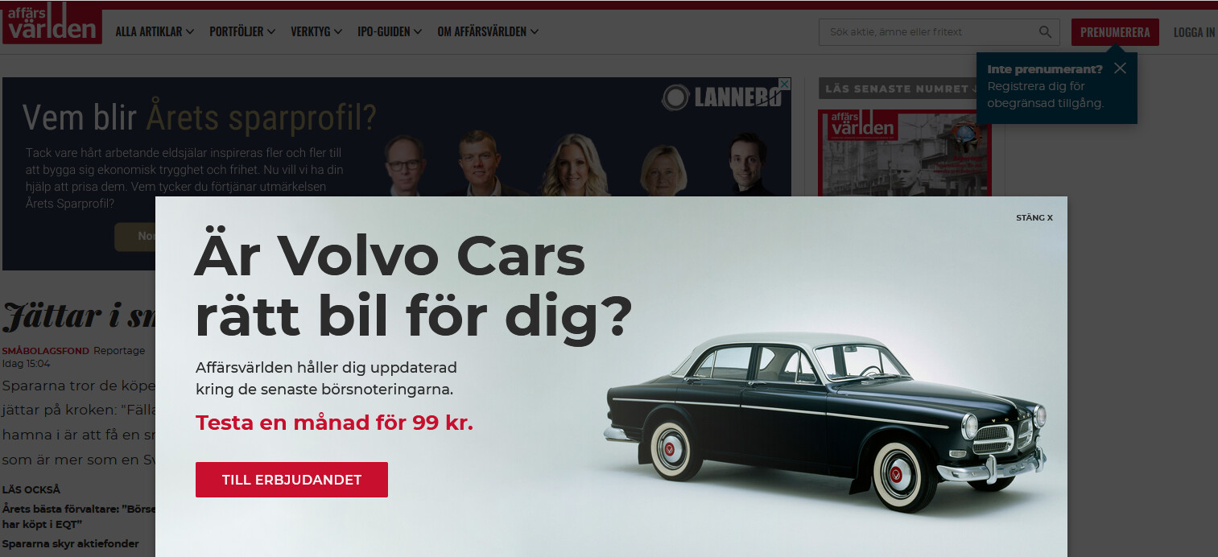
Task: Click the search magnifier icon
Action: tap(1045, 32)
